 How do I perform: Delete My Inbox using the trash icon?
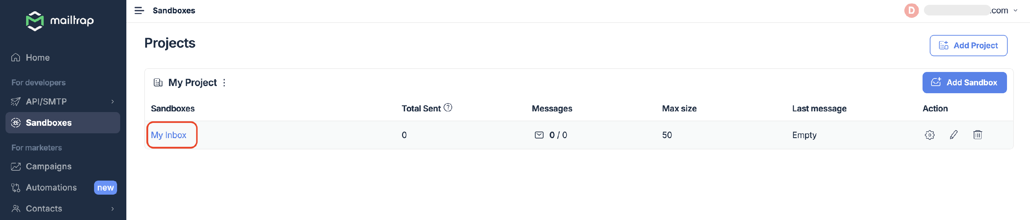tap(978, 135)
